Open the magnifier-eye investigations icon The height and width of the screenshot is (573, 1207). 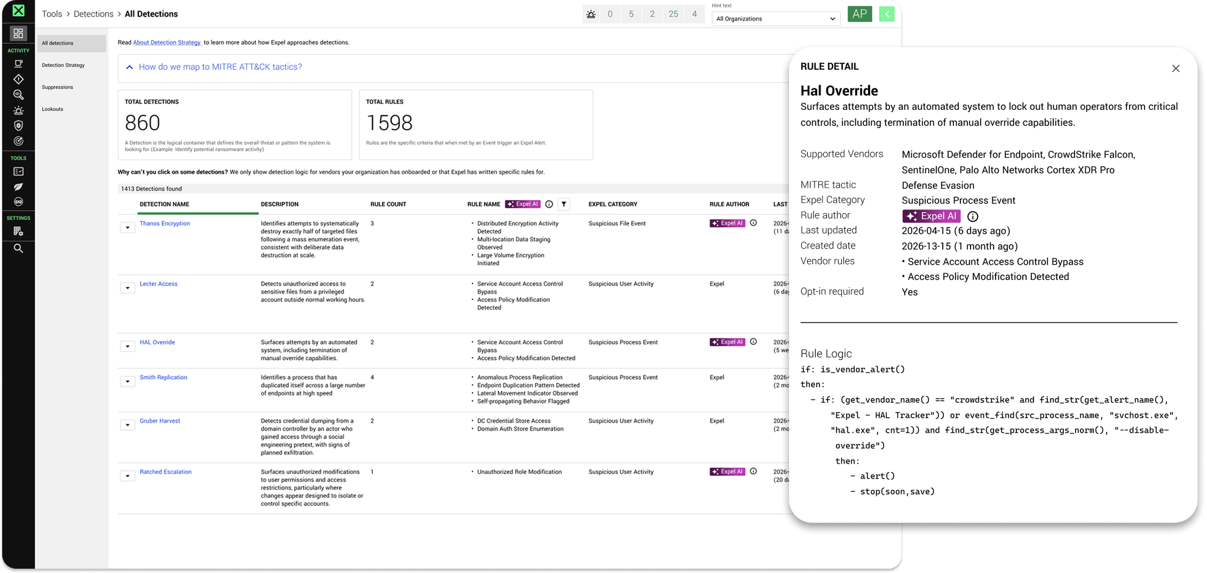(18, 95)
